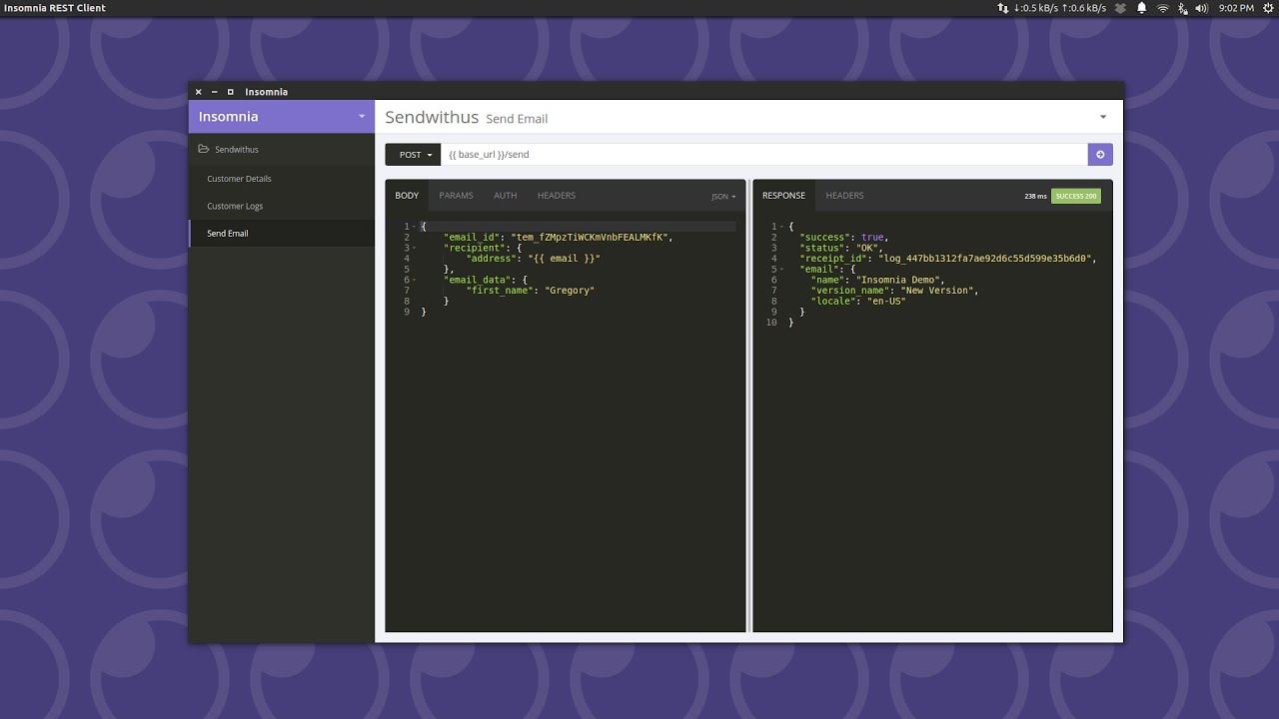Fold the recipient block on request line 3
Viewport: 1279px width, 719px height.
(414, 248)
